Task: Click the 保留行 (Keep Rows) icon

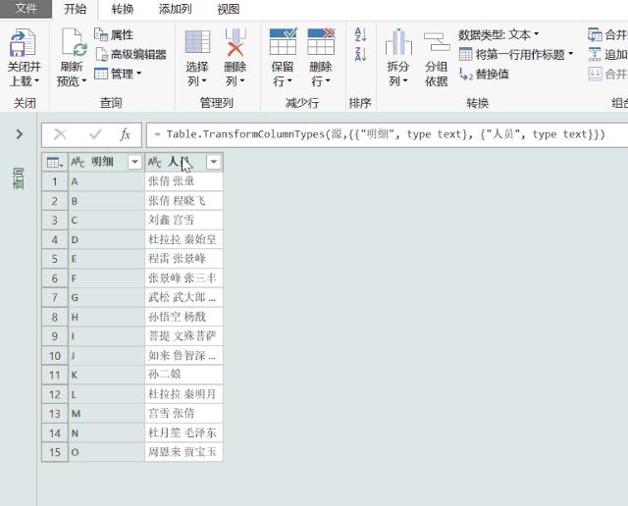Action: [284, 41]
